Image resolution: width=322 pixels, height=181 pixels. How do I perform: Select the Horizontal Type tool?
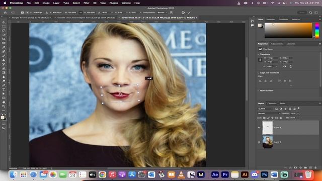[x=4, y=89]
